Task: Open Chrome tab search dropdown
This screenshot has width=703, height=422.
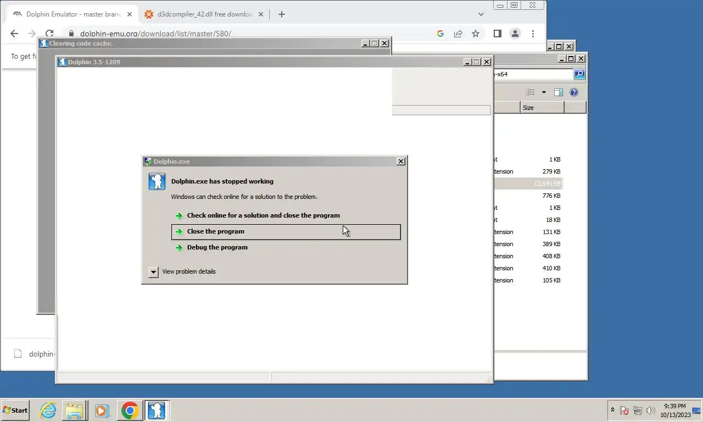Action: [x=481, y=14]
